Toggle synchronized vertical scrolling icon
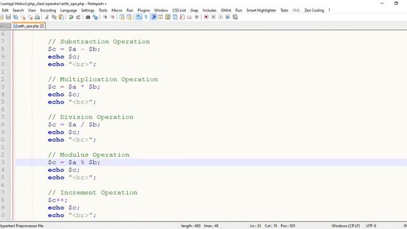This screenshot has width=407, height=229. coord(121,17)
